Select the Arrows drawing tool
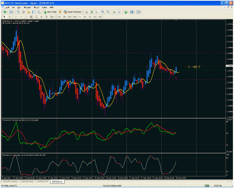The width and height of the screenshot is (234, 188). click(x=52, y=17)
